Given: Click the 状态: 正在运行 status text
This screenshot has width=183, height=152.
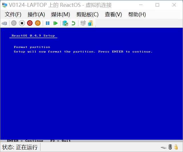Looking at the screenshot, I should tap(20, 147).
